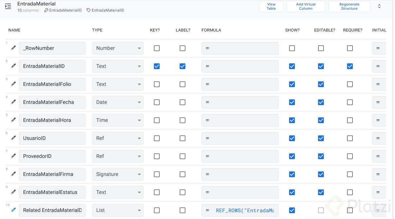Click the View Table button

[x=271, y=6]
